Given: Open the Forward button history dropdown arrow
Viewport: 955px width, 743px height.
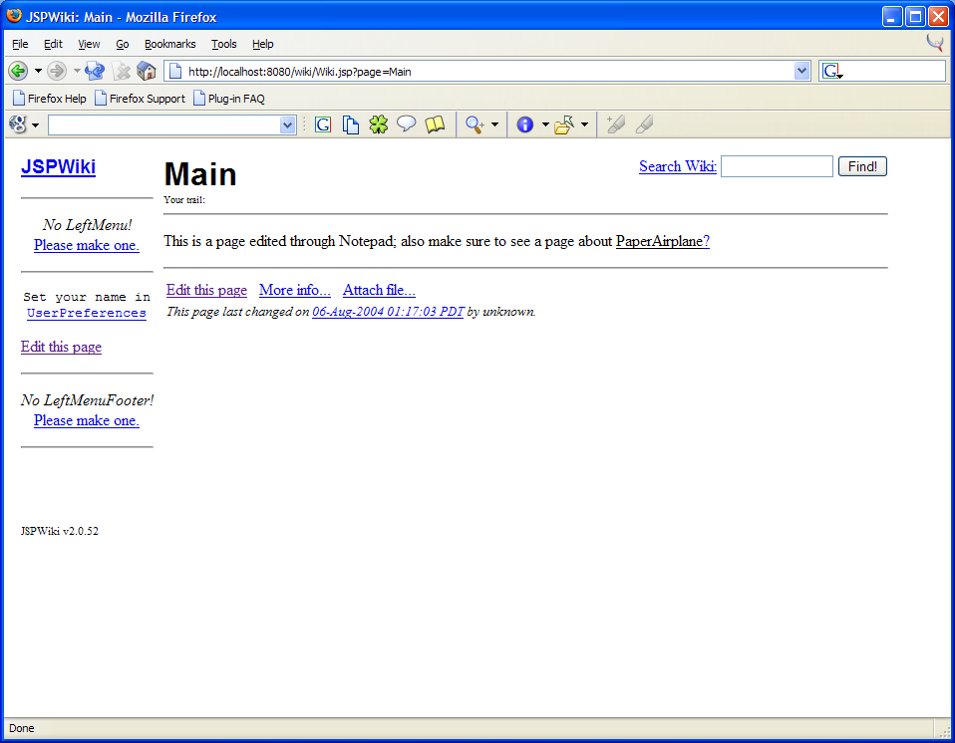Looking at the screenshot, I should tap(77, 71).
